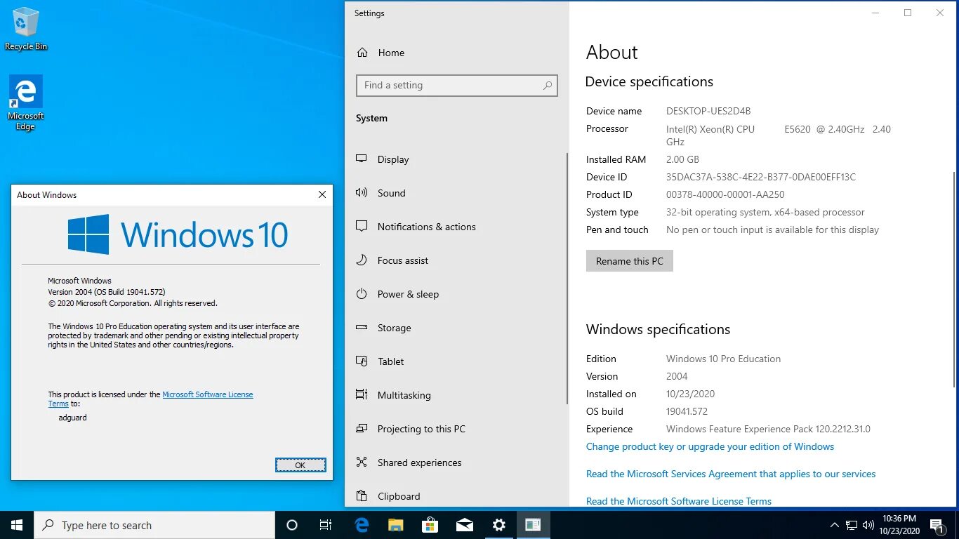Open the Recycle Bin desktop icon
This screenshot has width=959, height=539.
pyautogui.click(x=26, y=29)
